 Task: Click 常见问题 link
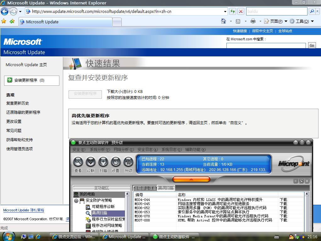pyautogui.click(x=14, y=131)
